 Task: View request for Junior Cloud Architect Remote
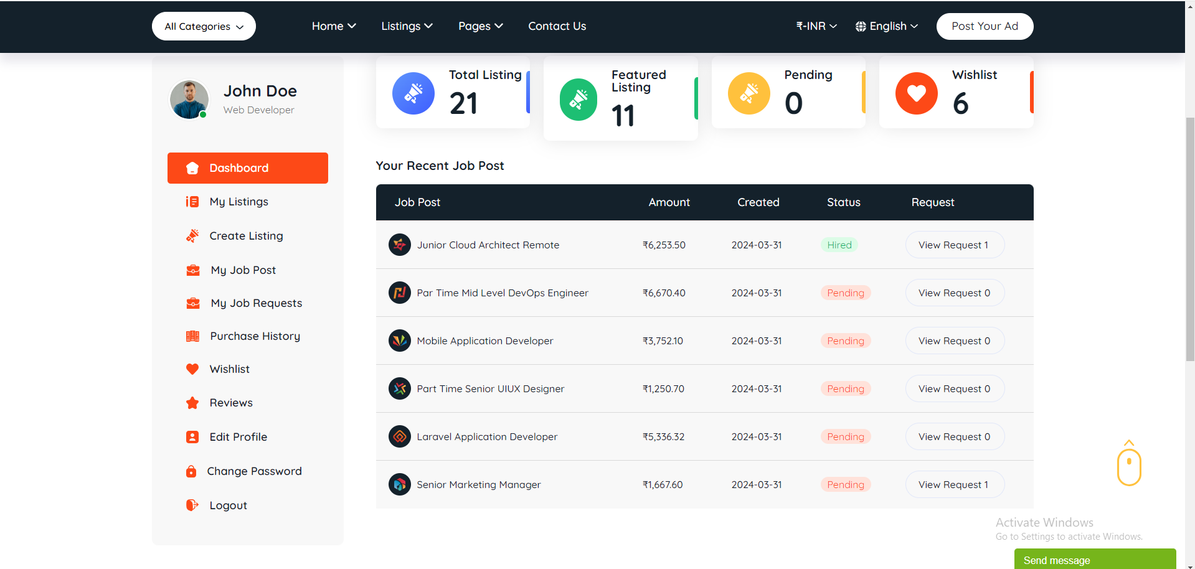click(x=954, y=245)
